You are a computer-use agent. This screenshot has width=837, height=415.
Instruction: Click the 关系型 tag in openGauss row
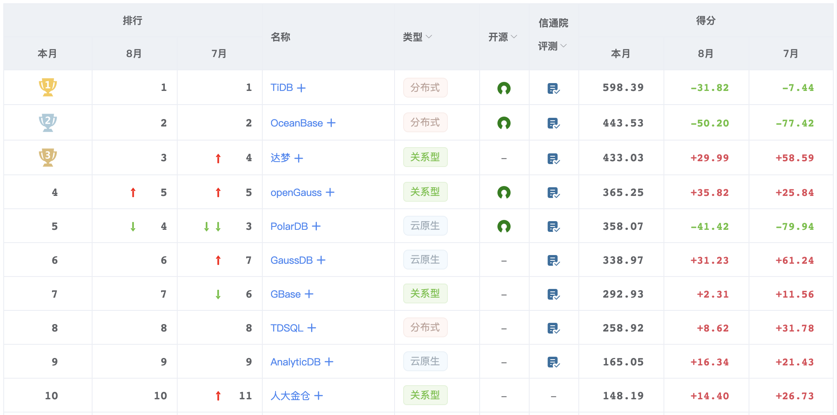[x=425, y=192]
